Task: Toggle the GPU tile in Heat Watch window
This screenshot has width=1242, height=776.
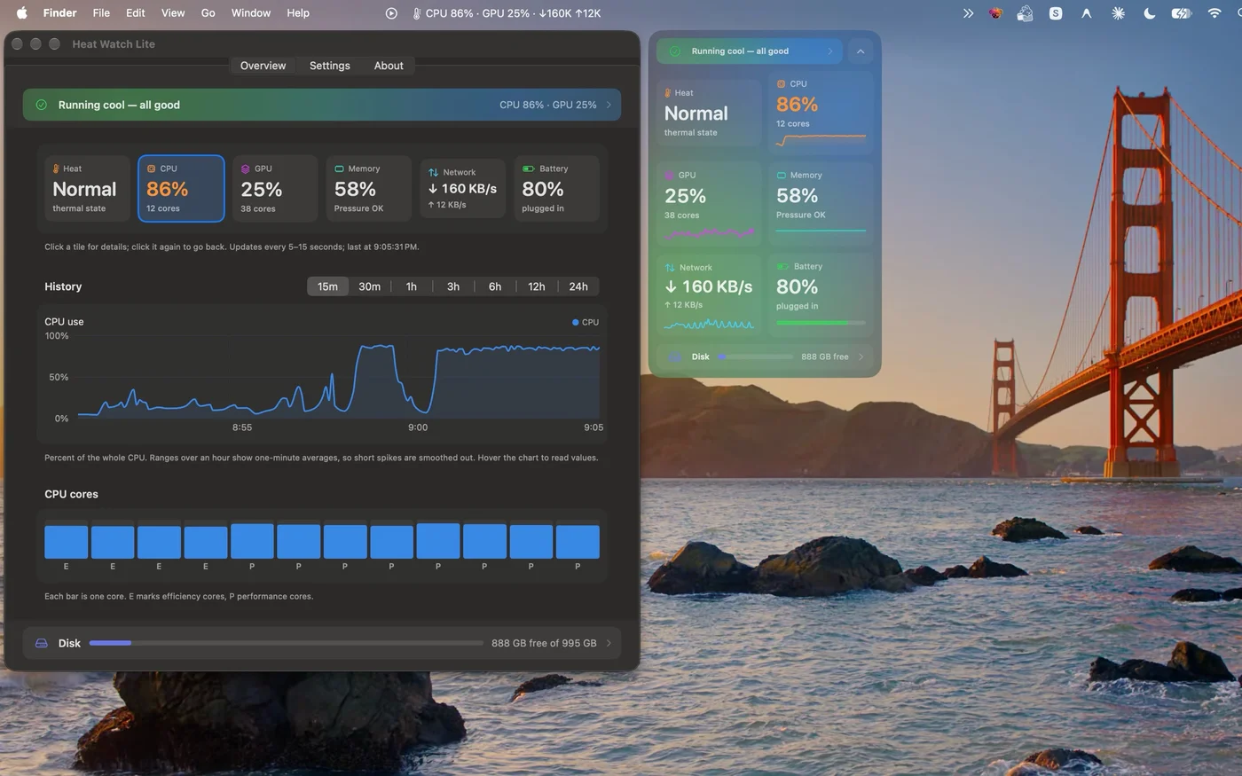Action: tap(275, 188)
